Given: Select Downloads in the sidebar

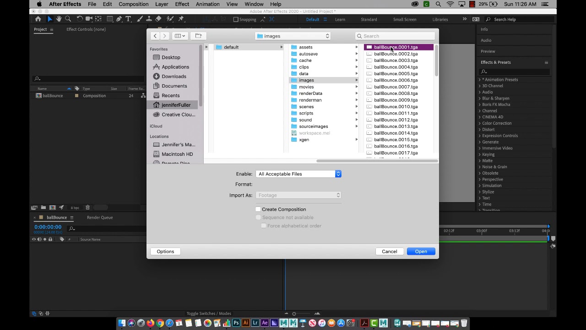Looking at the screenshot, I should pyautogui.click(x=174, y=77).
